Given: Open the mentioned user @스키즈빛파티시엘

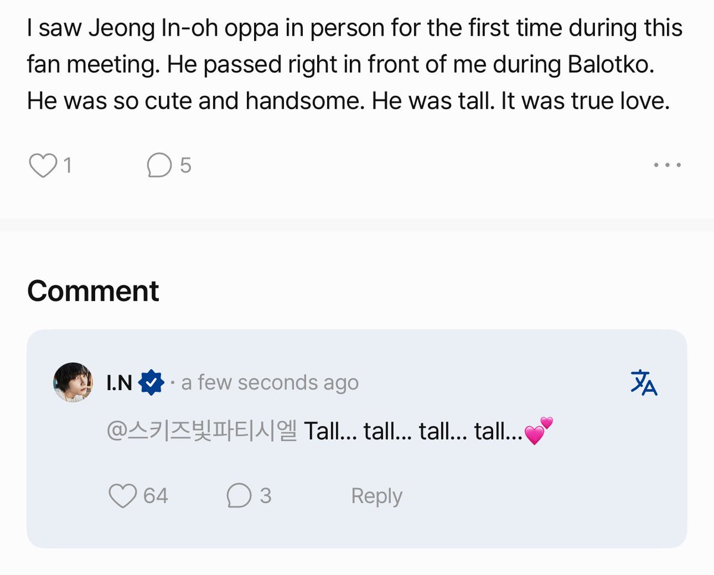Looking at the screenshot, I should 201,431.
